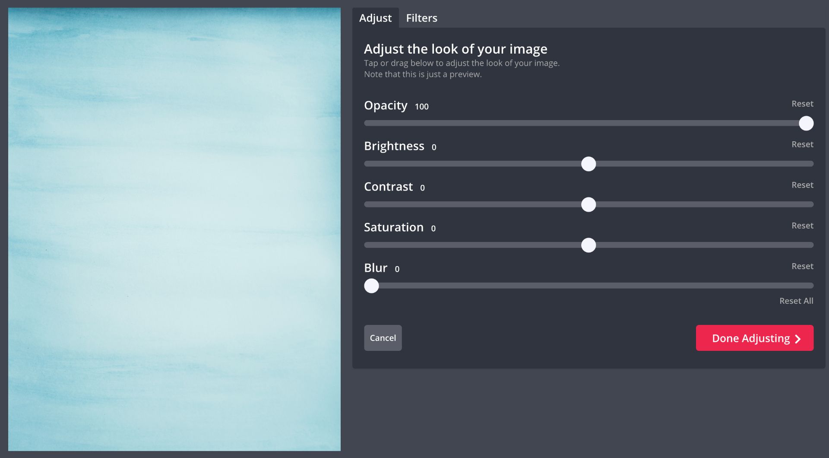
Task: Reset the Opacity setting
Action: 802,104
